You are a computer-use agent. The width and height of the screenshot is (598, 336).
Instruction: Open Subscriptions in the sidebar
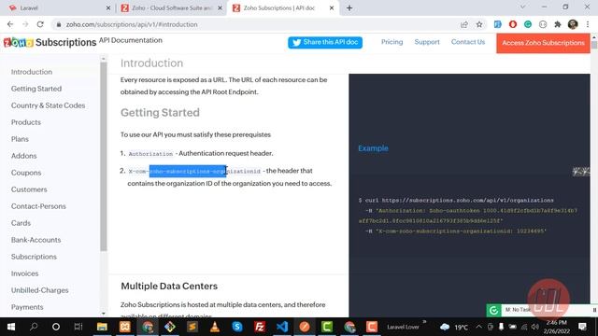(34, 256)
